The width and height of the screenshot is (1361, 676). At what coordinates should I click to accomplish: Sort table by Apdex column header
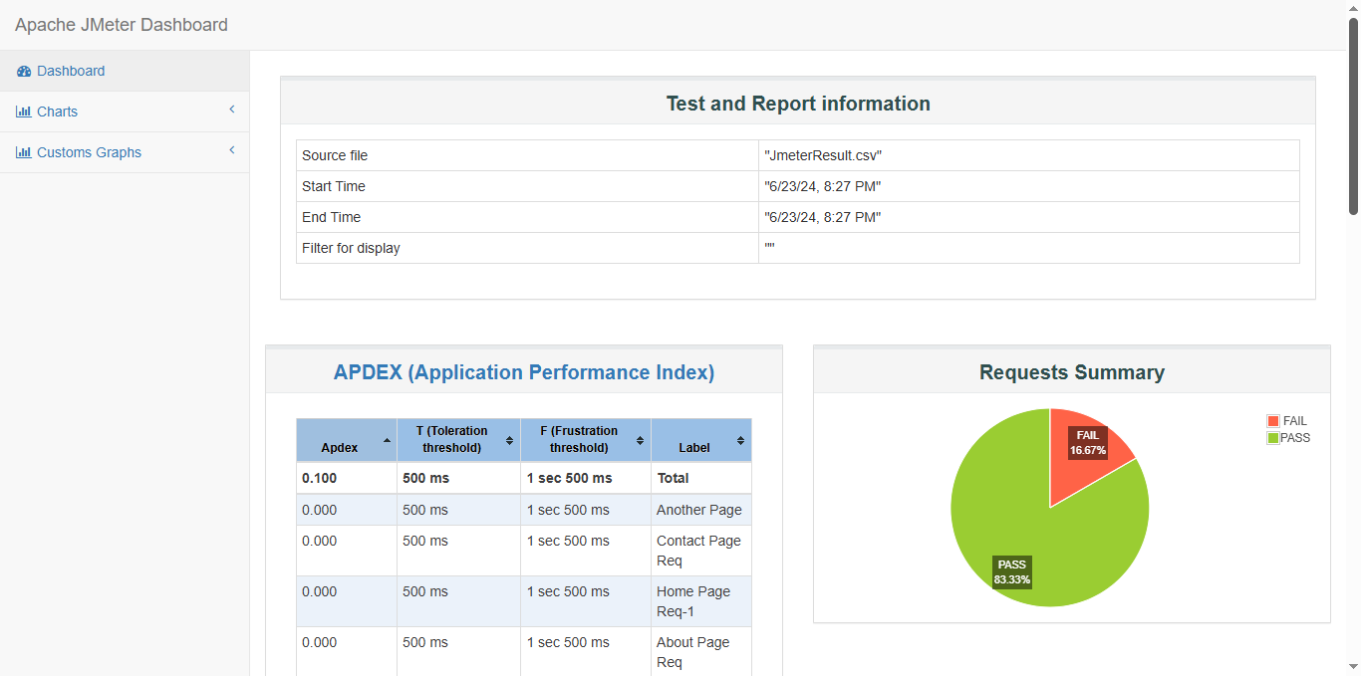coord(347,440)
